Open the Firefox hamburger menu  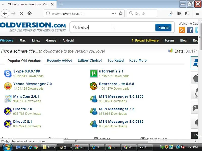pos(197,13)
